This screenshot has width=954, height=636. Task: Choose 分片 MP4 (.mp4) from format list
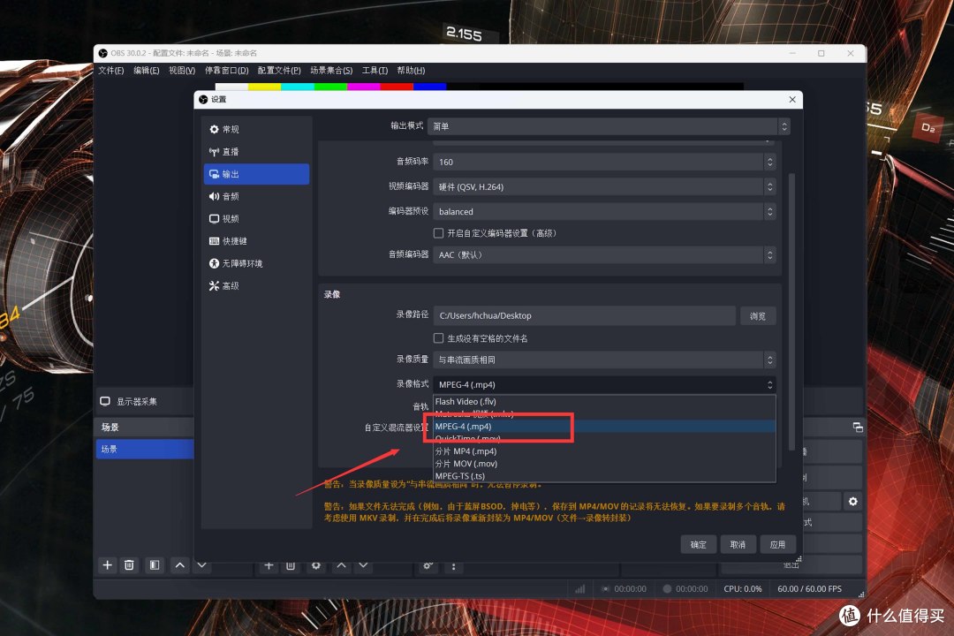click(604, 451)
